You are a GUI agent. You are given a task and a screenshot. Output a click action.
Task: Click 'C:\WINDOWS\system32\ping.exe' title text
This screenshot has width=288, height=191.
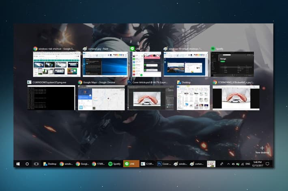pyautogui.click(x=49, y=82)
